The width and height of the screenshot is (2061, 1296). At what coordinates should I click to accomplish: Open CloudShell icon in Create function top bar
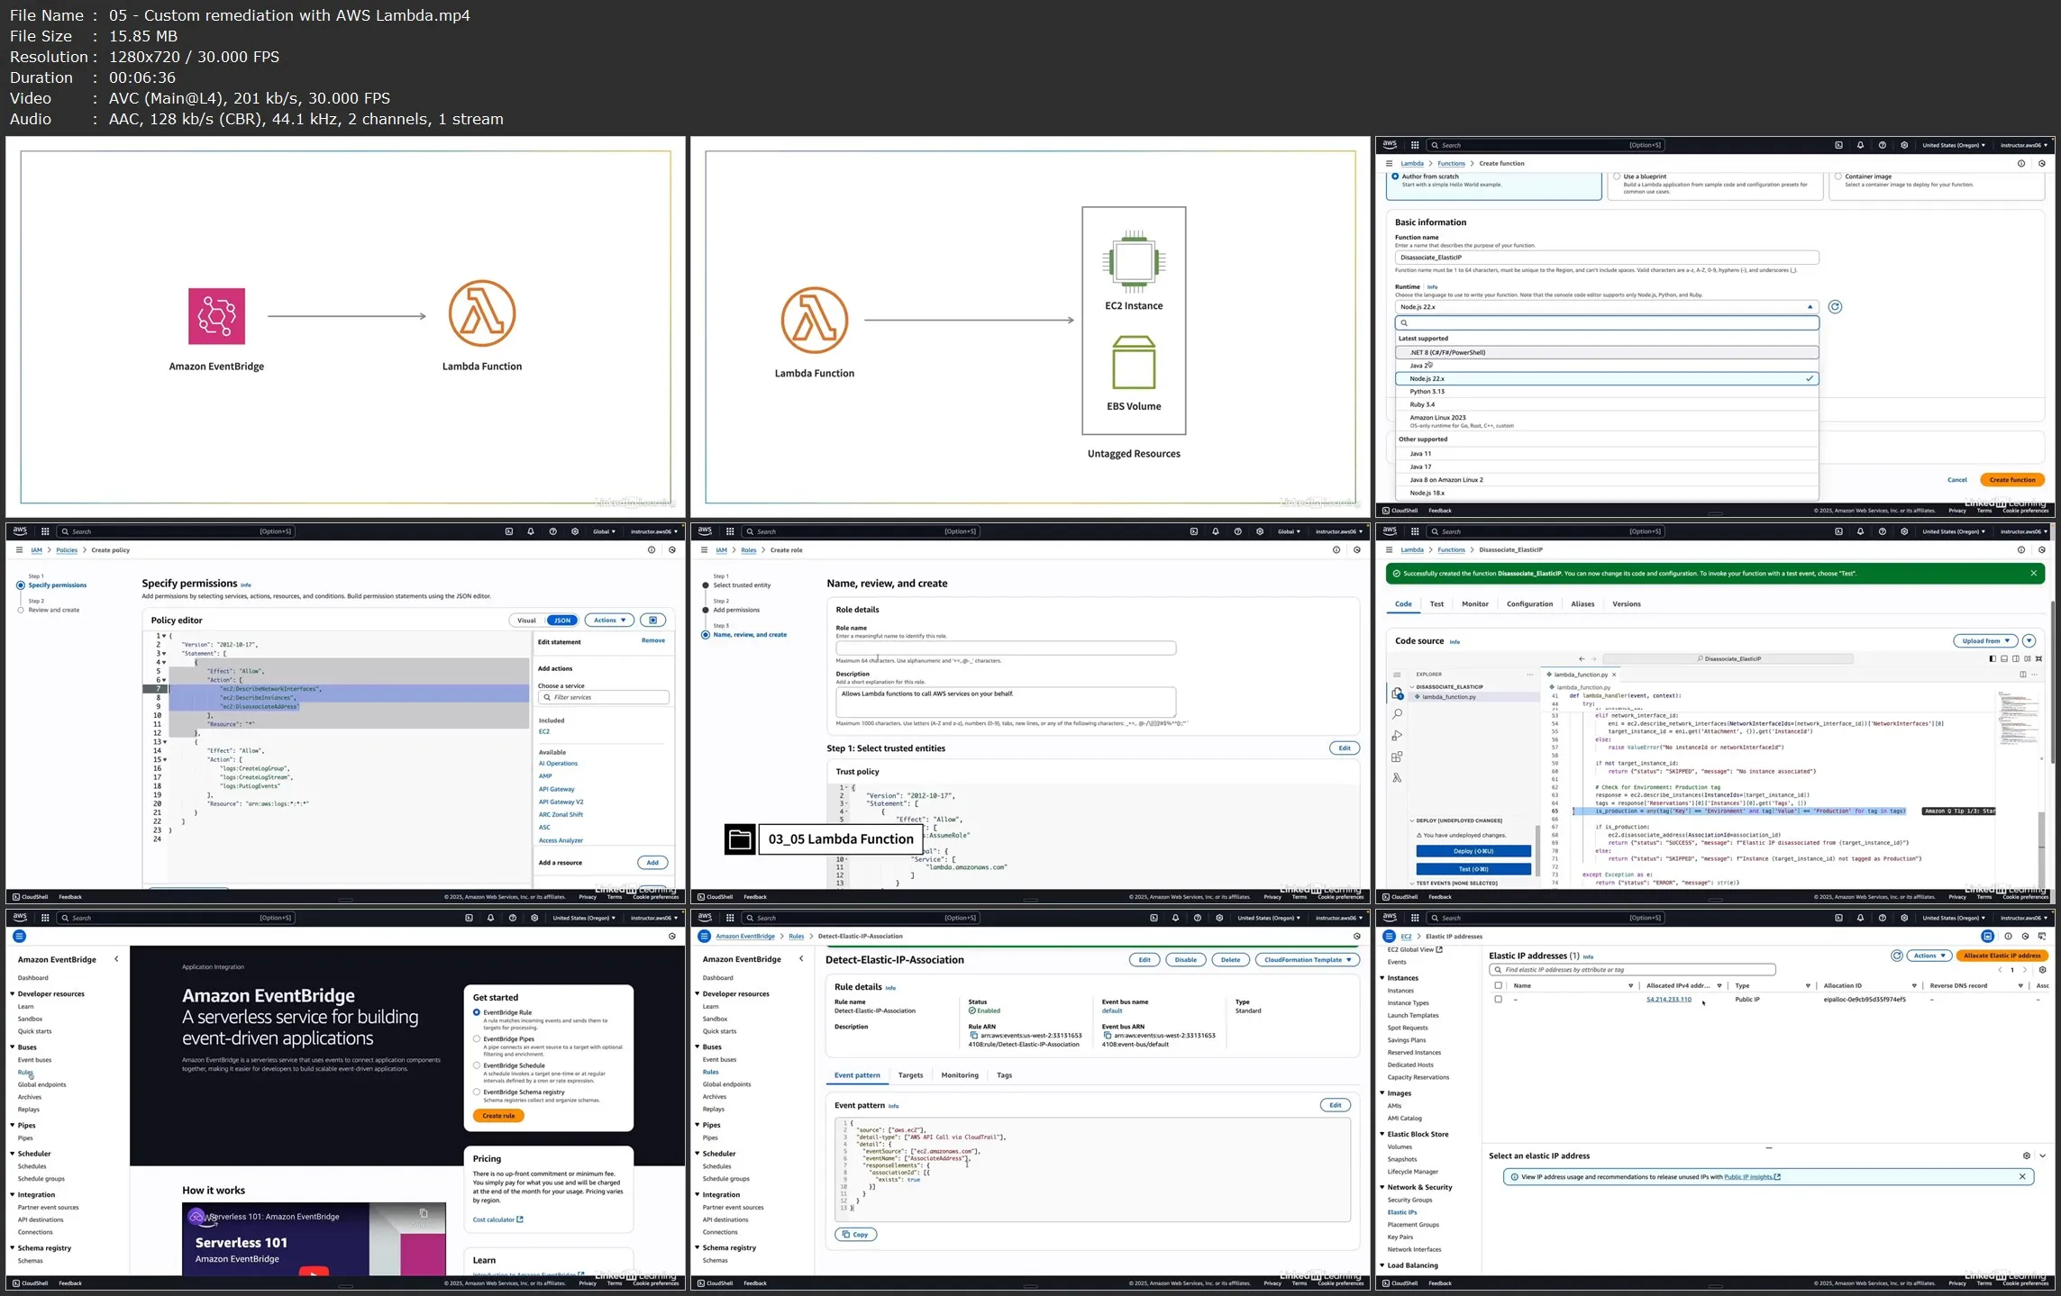pos(1838,145)
